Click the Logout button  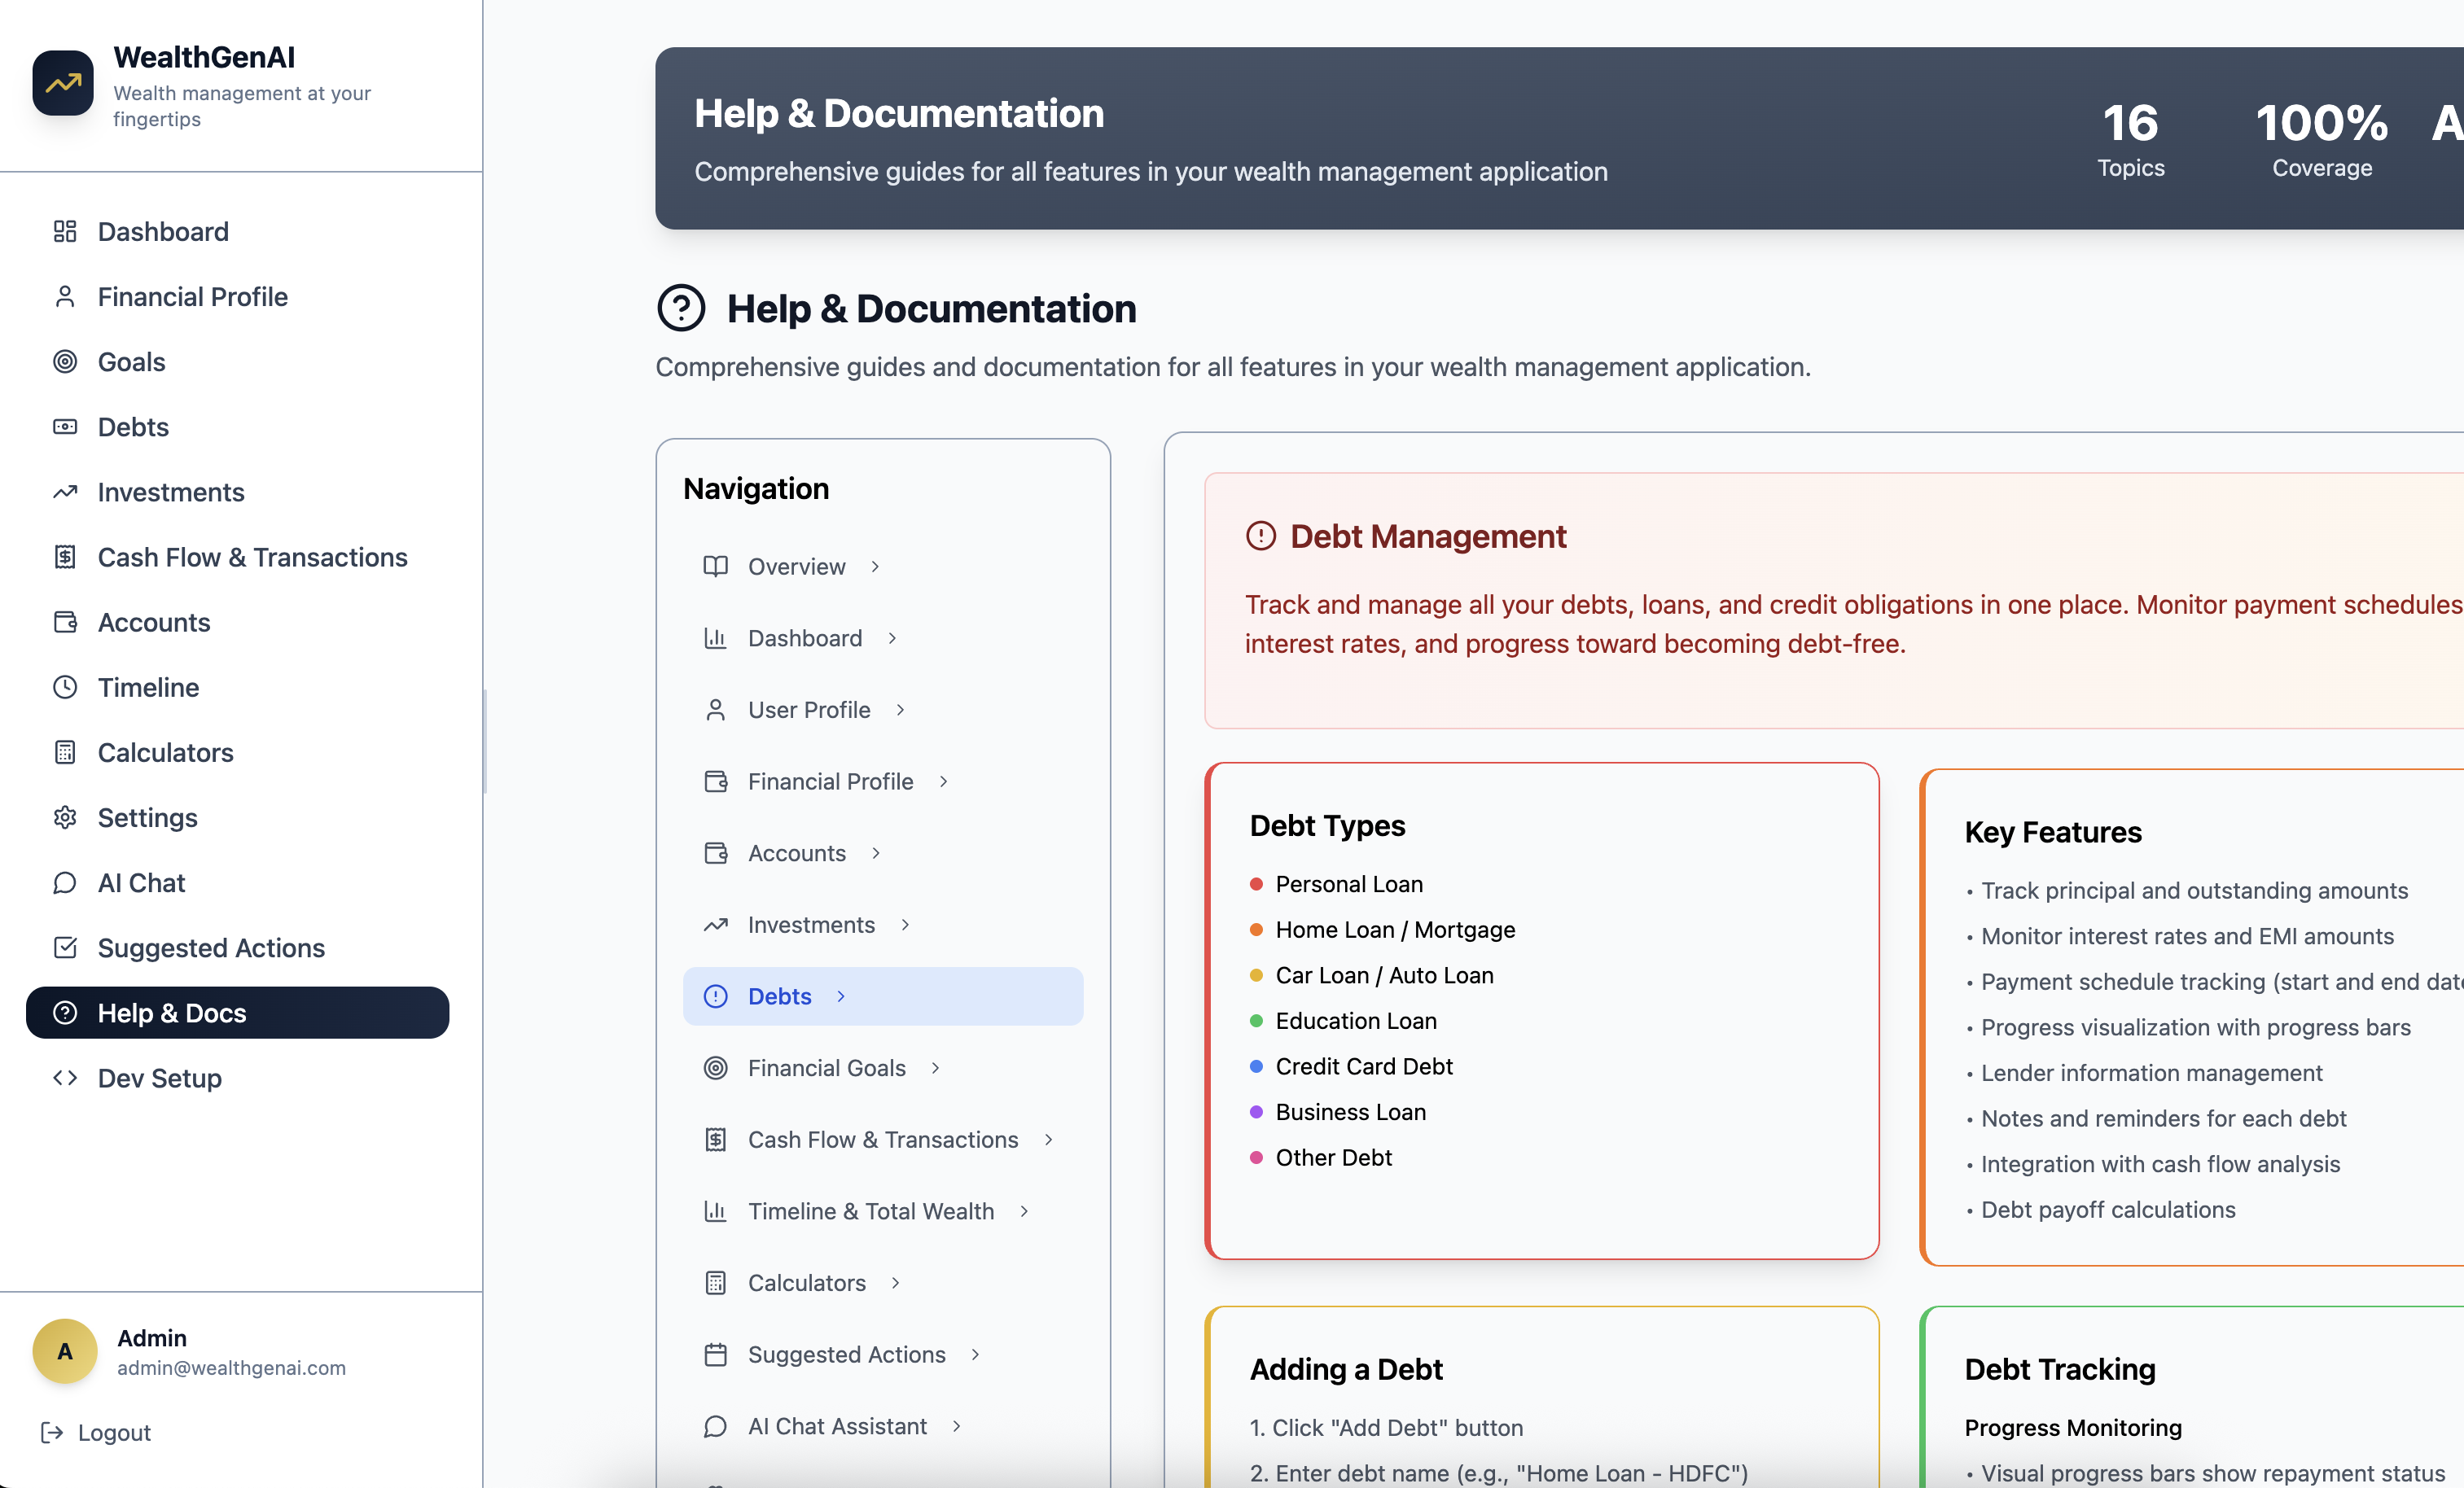(114, 1432)
